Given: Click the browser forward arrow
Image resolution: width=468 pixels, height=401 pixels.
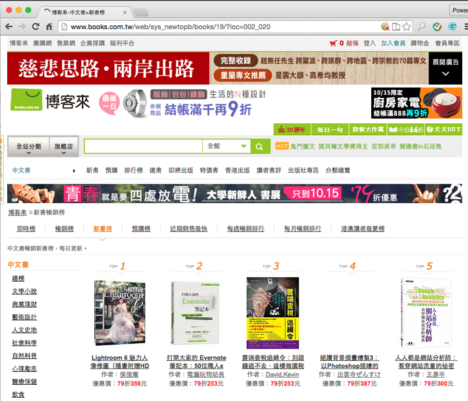Looking at the screenshot, I should point(22,27).
